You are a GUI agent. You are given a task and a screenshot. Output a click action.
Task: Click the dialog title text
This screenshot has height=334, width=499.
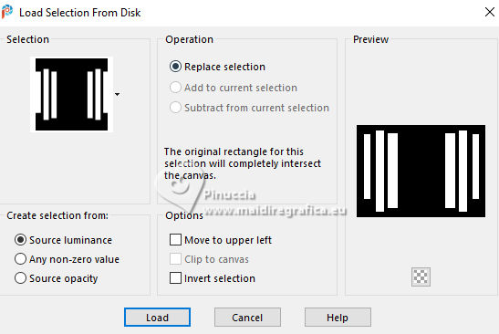[80, 13]
